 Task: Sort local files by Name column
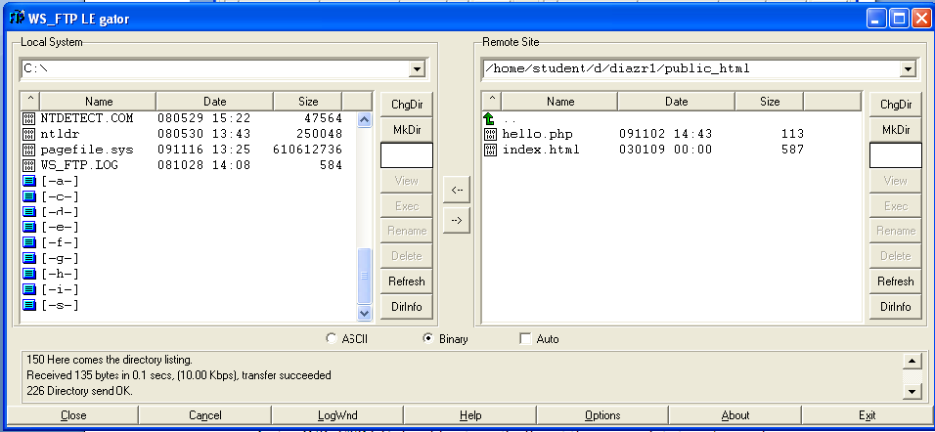(98, 101)
